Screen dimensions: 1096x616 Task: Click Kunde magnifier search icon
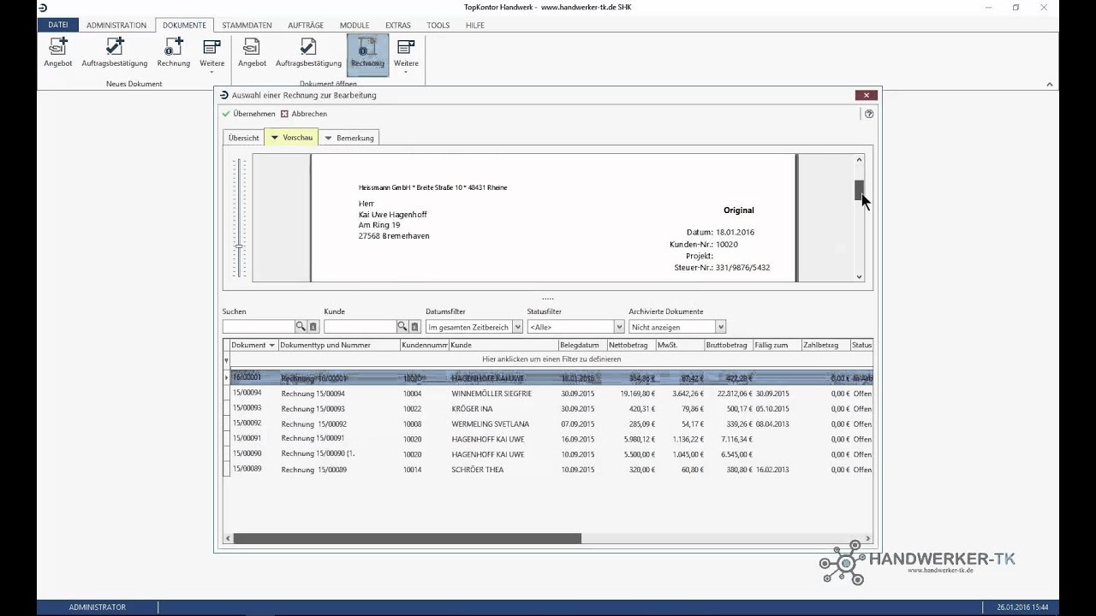tap(402, 327)
